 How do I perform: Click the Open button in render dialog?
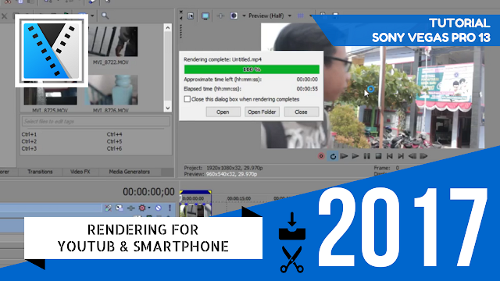point(223,112)
